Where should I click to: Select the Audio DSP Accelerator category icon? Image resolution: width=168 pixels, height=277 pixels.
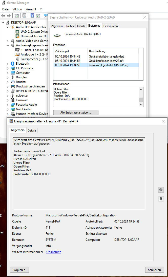click(x=13, y=27)
